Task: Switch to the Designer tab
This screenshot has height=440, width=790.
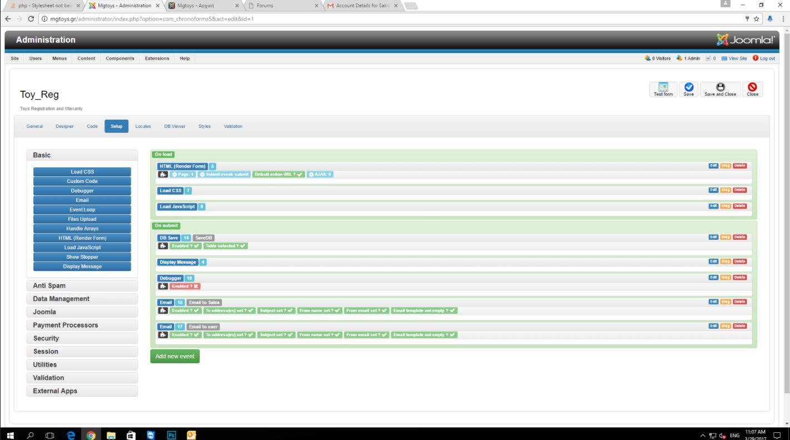Action: point(64,126)
